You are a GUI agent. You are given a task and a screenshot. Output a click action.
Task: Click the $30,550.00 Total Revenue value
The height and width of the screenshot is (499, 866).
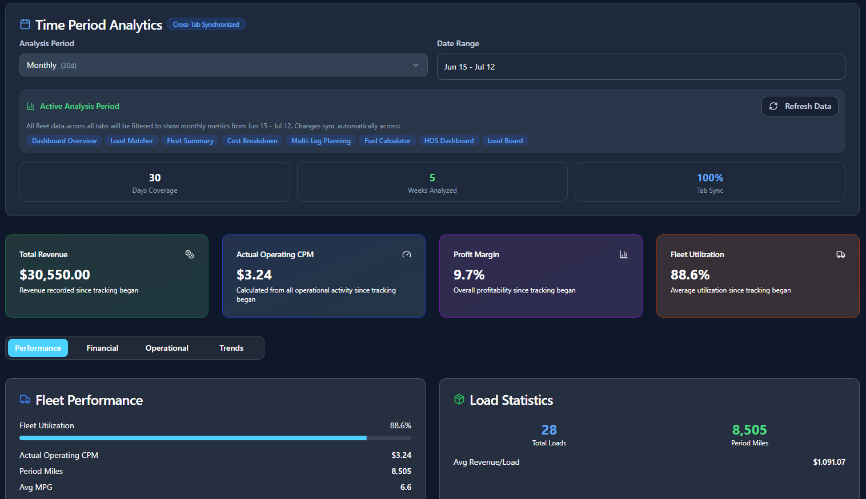click(55, 275)
